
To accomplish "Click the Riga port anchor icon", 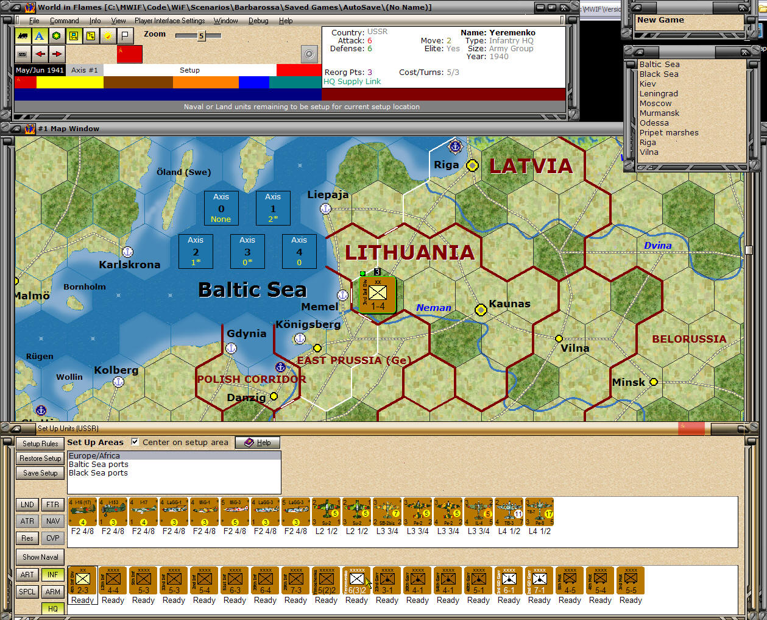I will pyautogui.click(x=454, y=146).
